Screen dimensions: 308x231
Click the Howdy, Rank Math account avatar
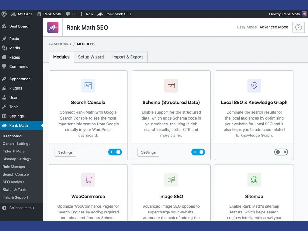click(304, 14)
